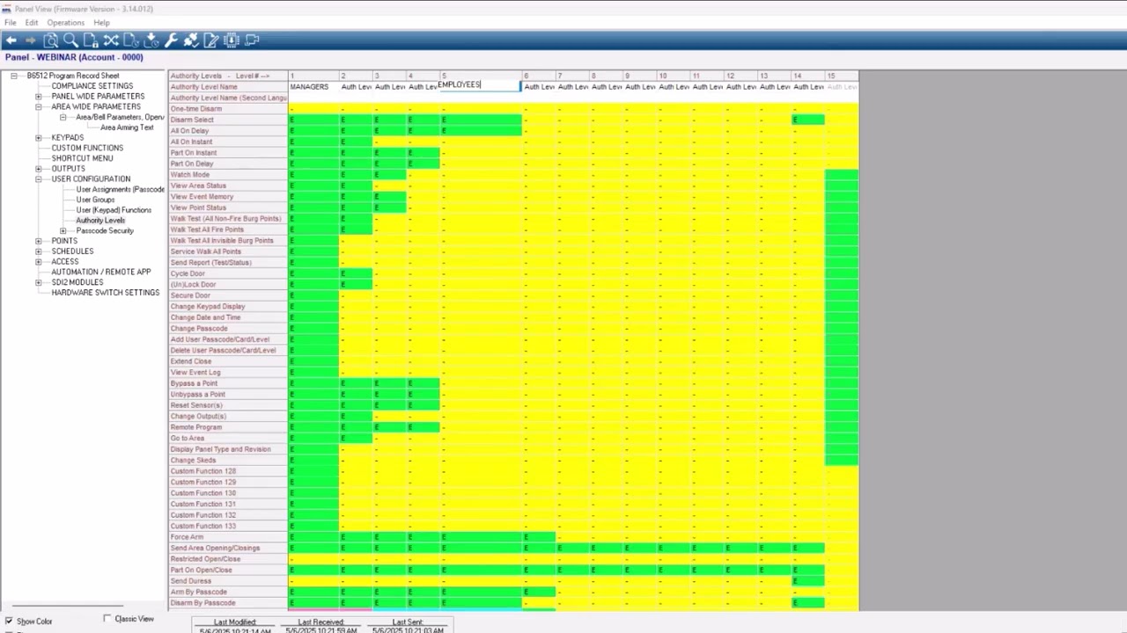Click the plug connect icon
Viewport: 1127px width, 633px height.
(x=191, y=40)
